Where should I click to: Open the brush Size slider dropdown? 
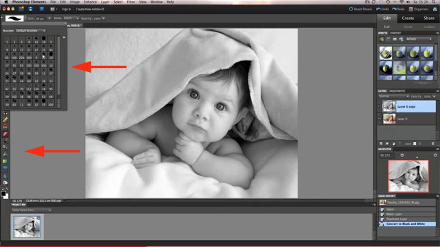click(x=49, y=19)
